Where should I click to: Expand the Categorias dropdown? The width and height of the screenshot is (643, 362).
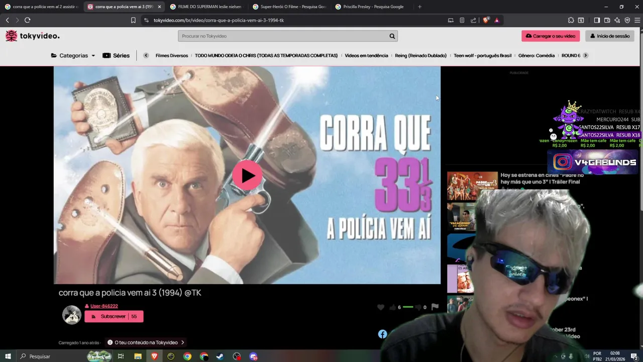73,55
